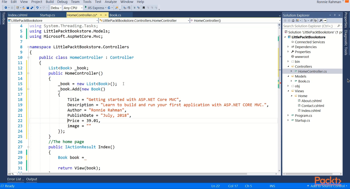The image size is (350, 189).
Task: Open the Debug configuration dropdown
Action: [60, 8]
